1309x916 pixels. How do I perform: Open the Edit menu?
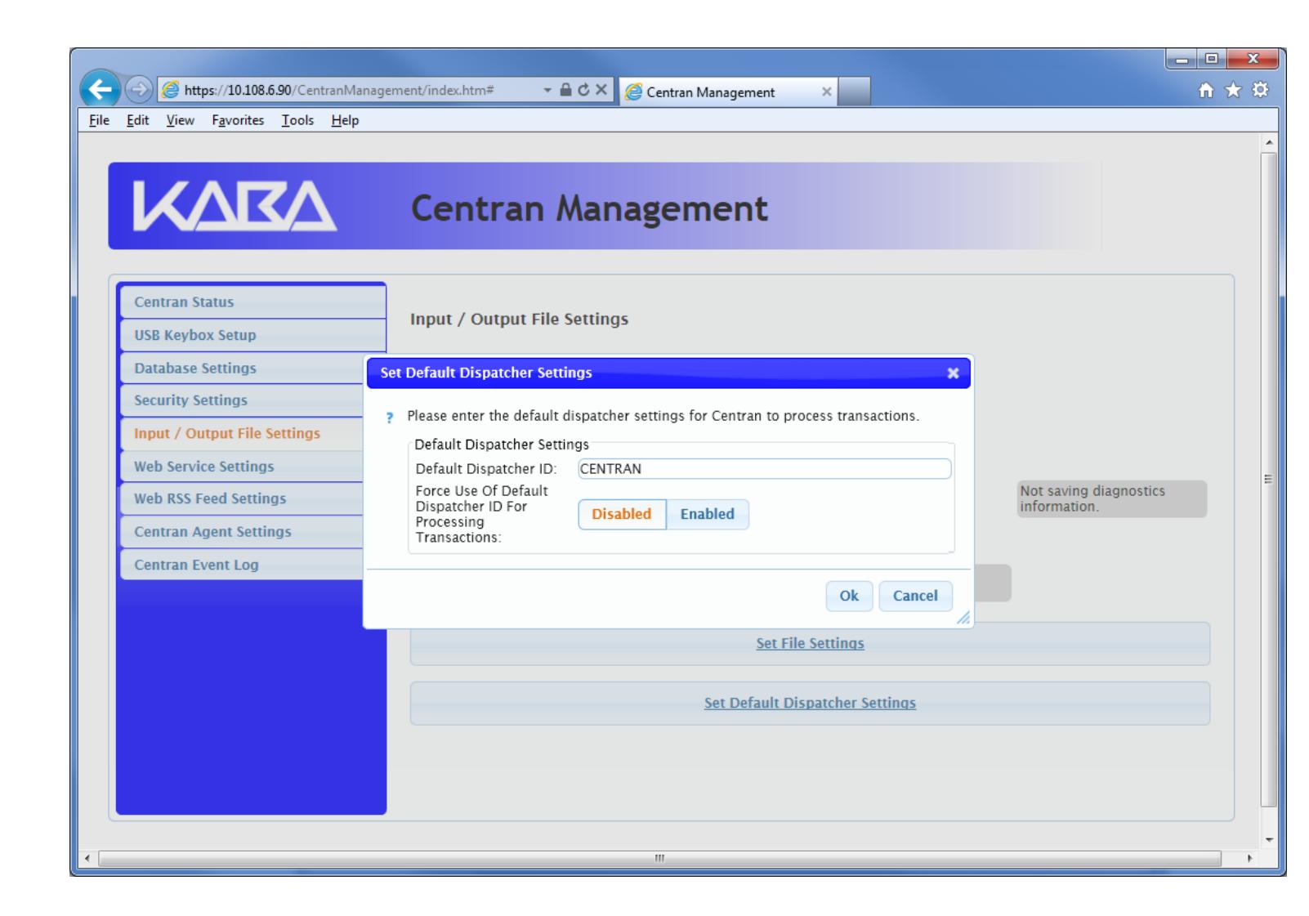pyautogui.click(x=137, y=120)
